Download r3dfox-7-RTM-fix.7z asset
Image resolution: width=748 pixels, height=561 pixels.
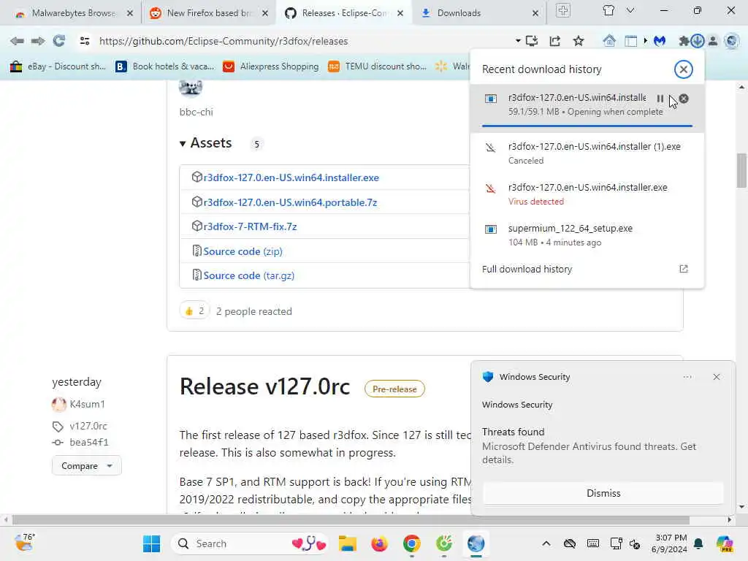(x=250, y=226)
